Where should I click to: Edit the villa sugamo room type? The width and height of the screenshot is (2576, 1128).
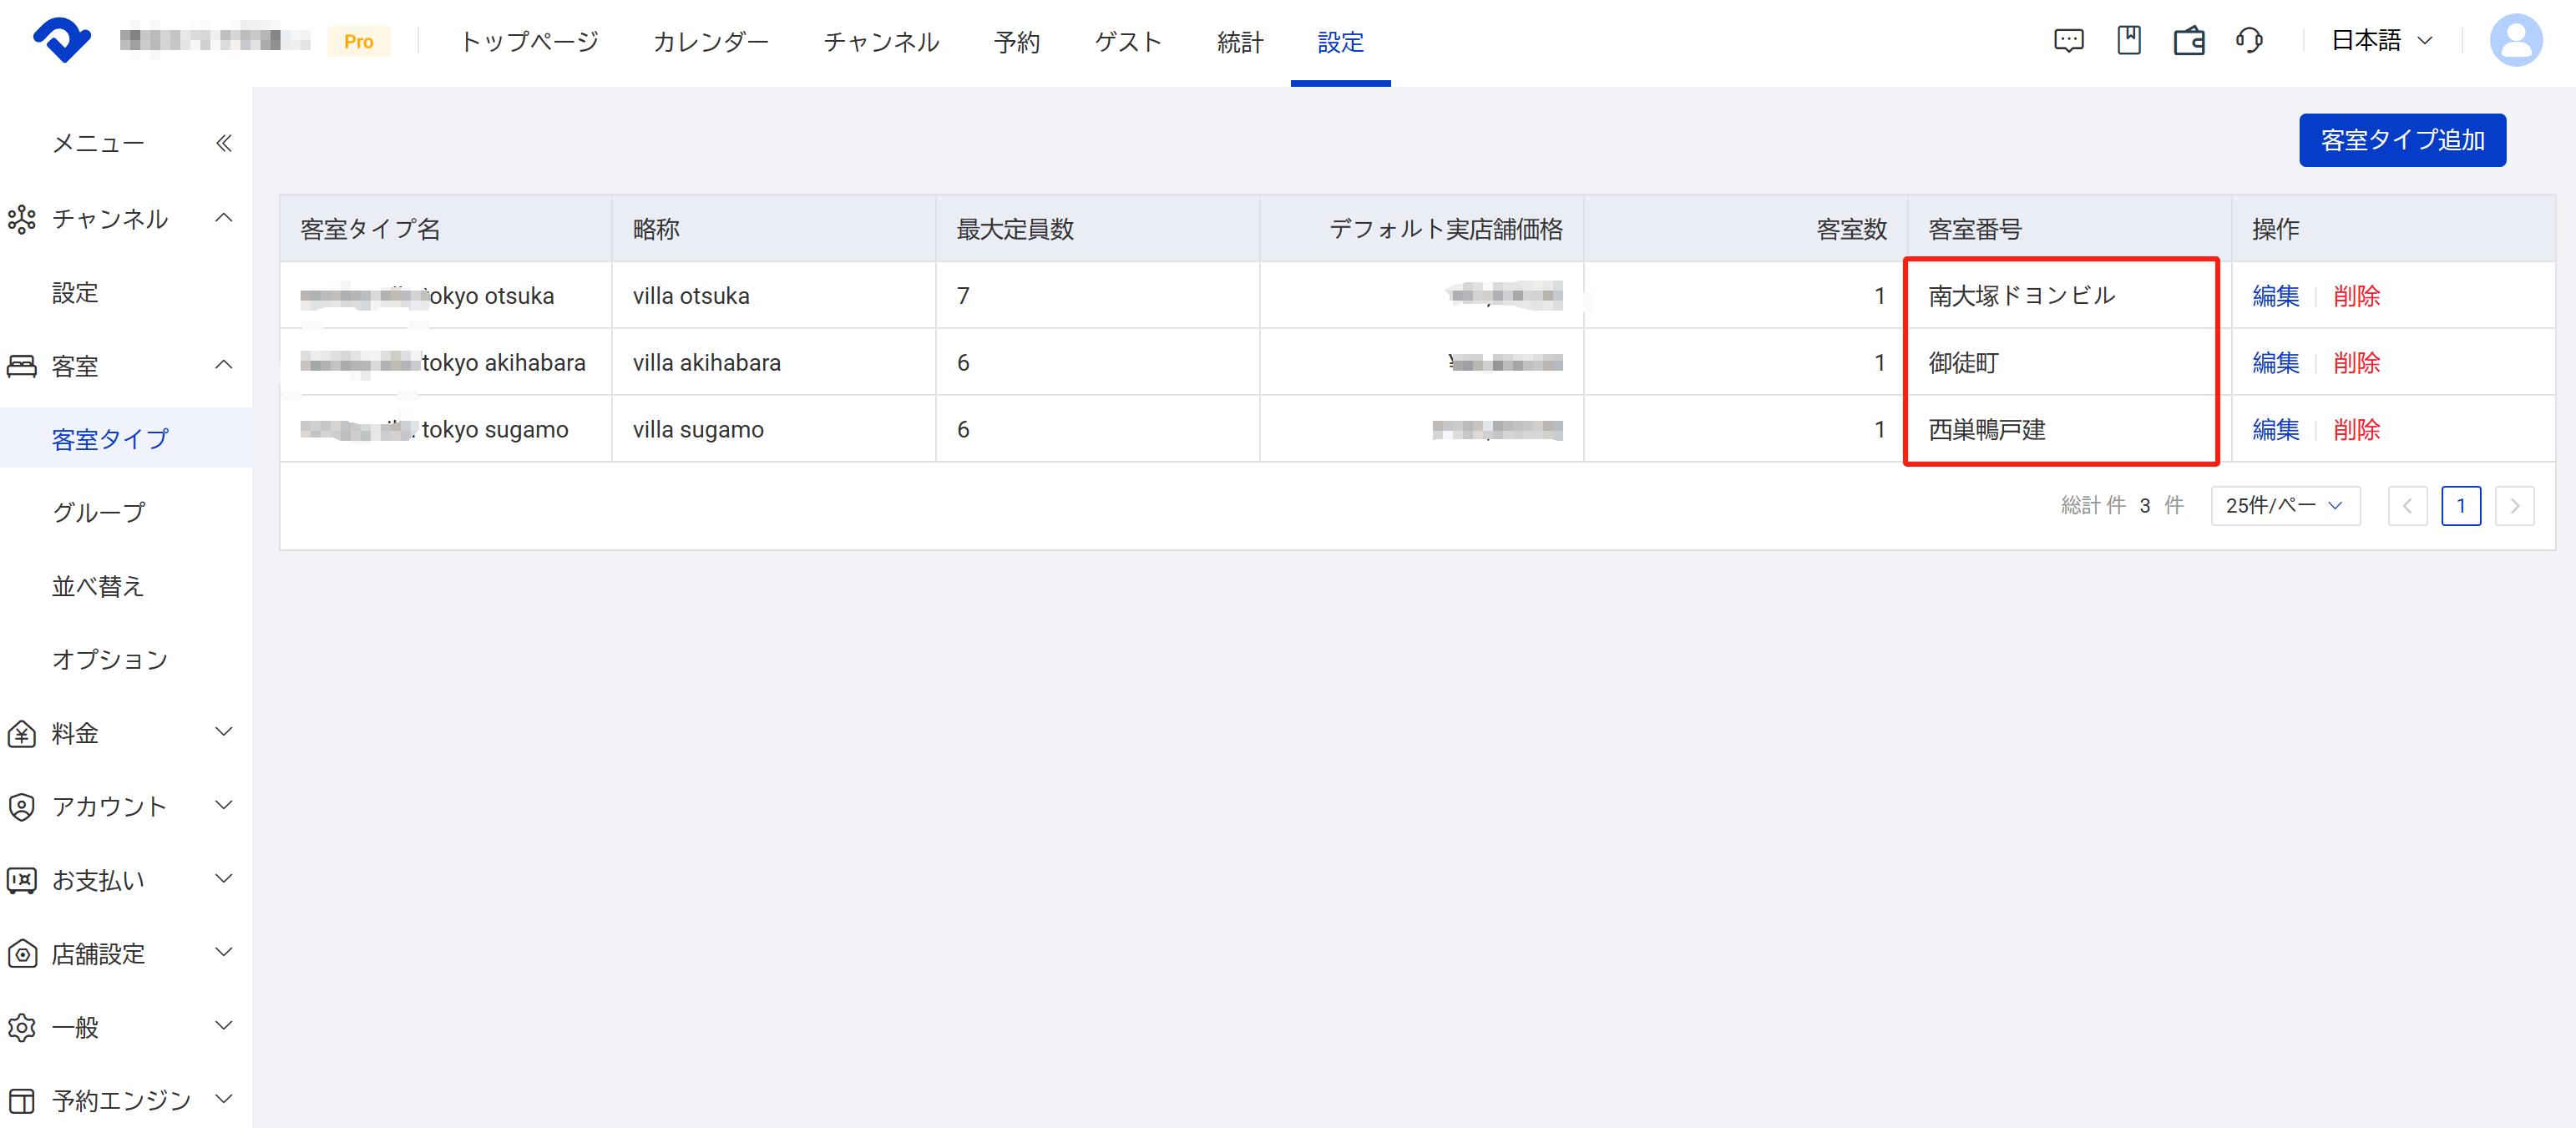click(x=2275, y=430)
